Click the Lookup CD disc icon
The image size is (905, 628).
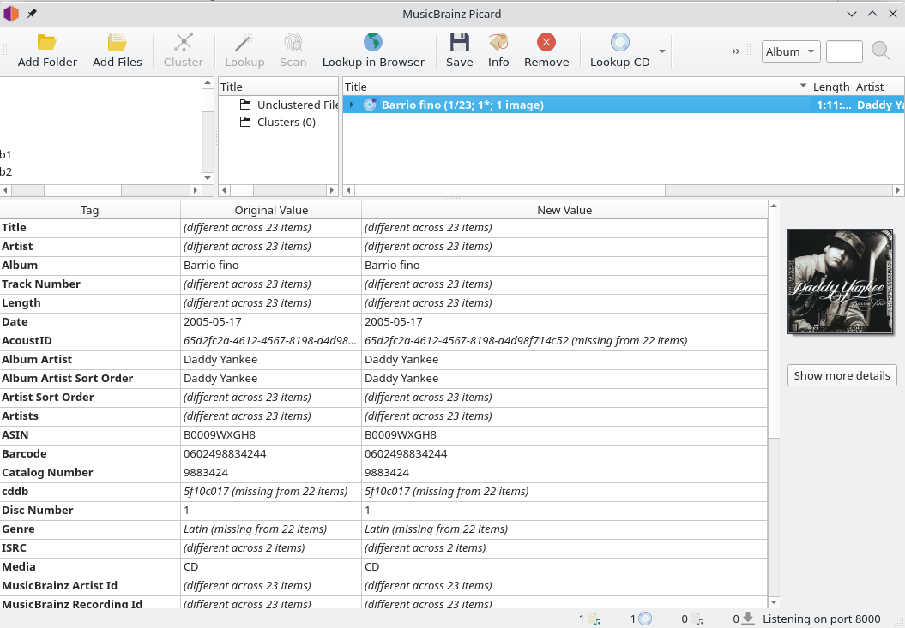[x=619, y=43]
